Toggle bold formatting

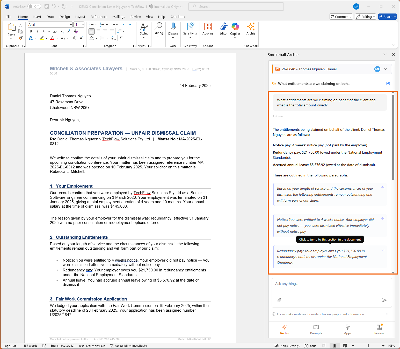tap(31, 31)
